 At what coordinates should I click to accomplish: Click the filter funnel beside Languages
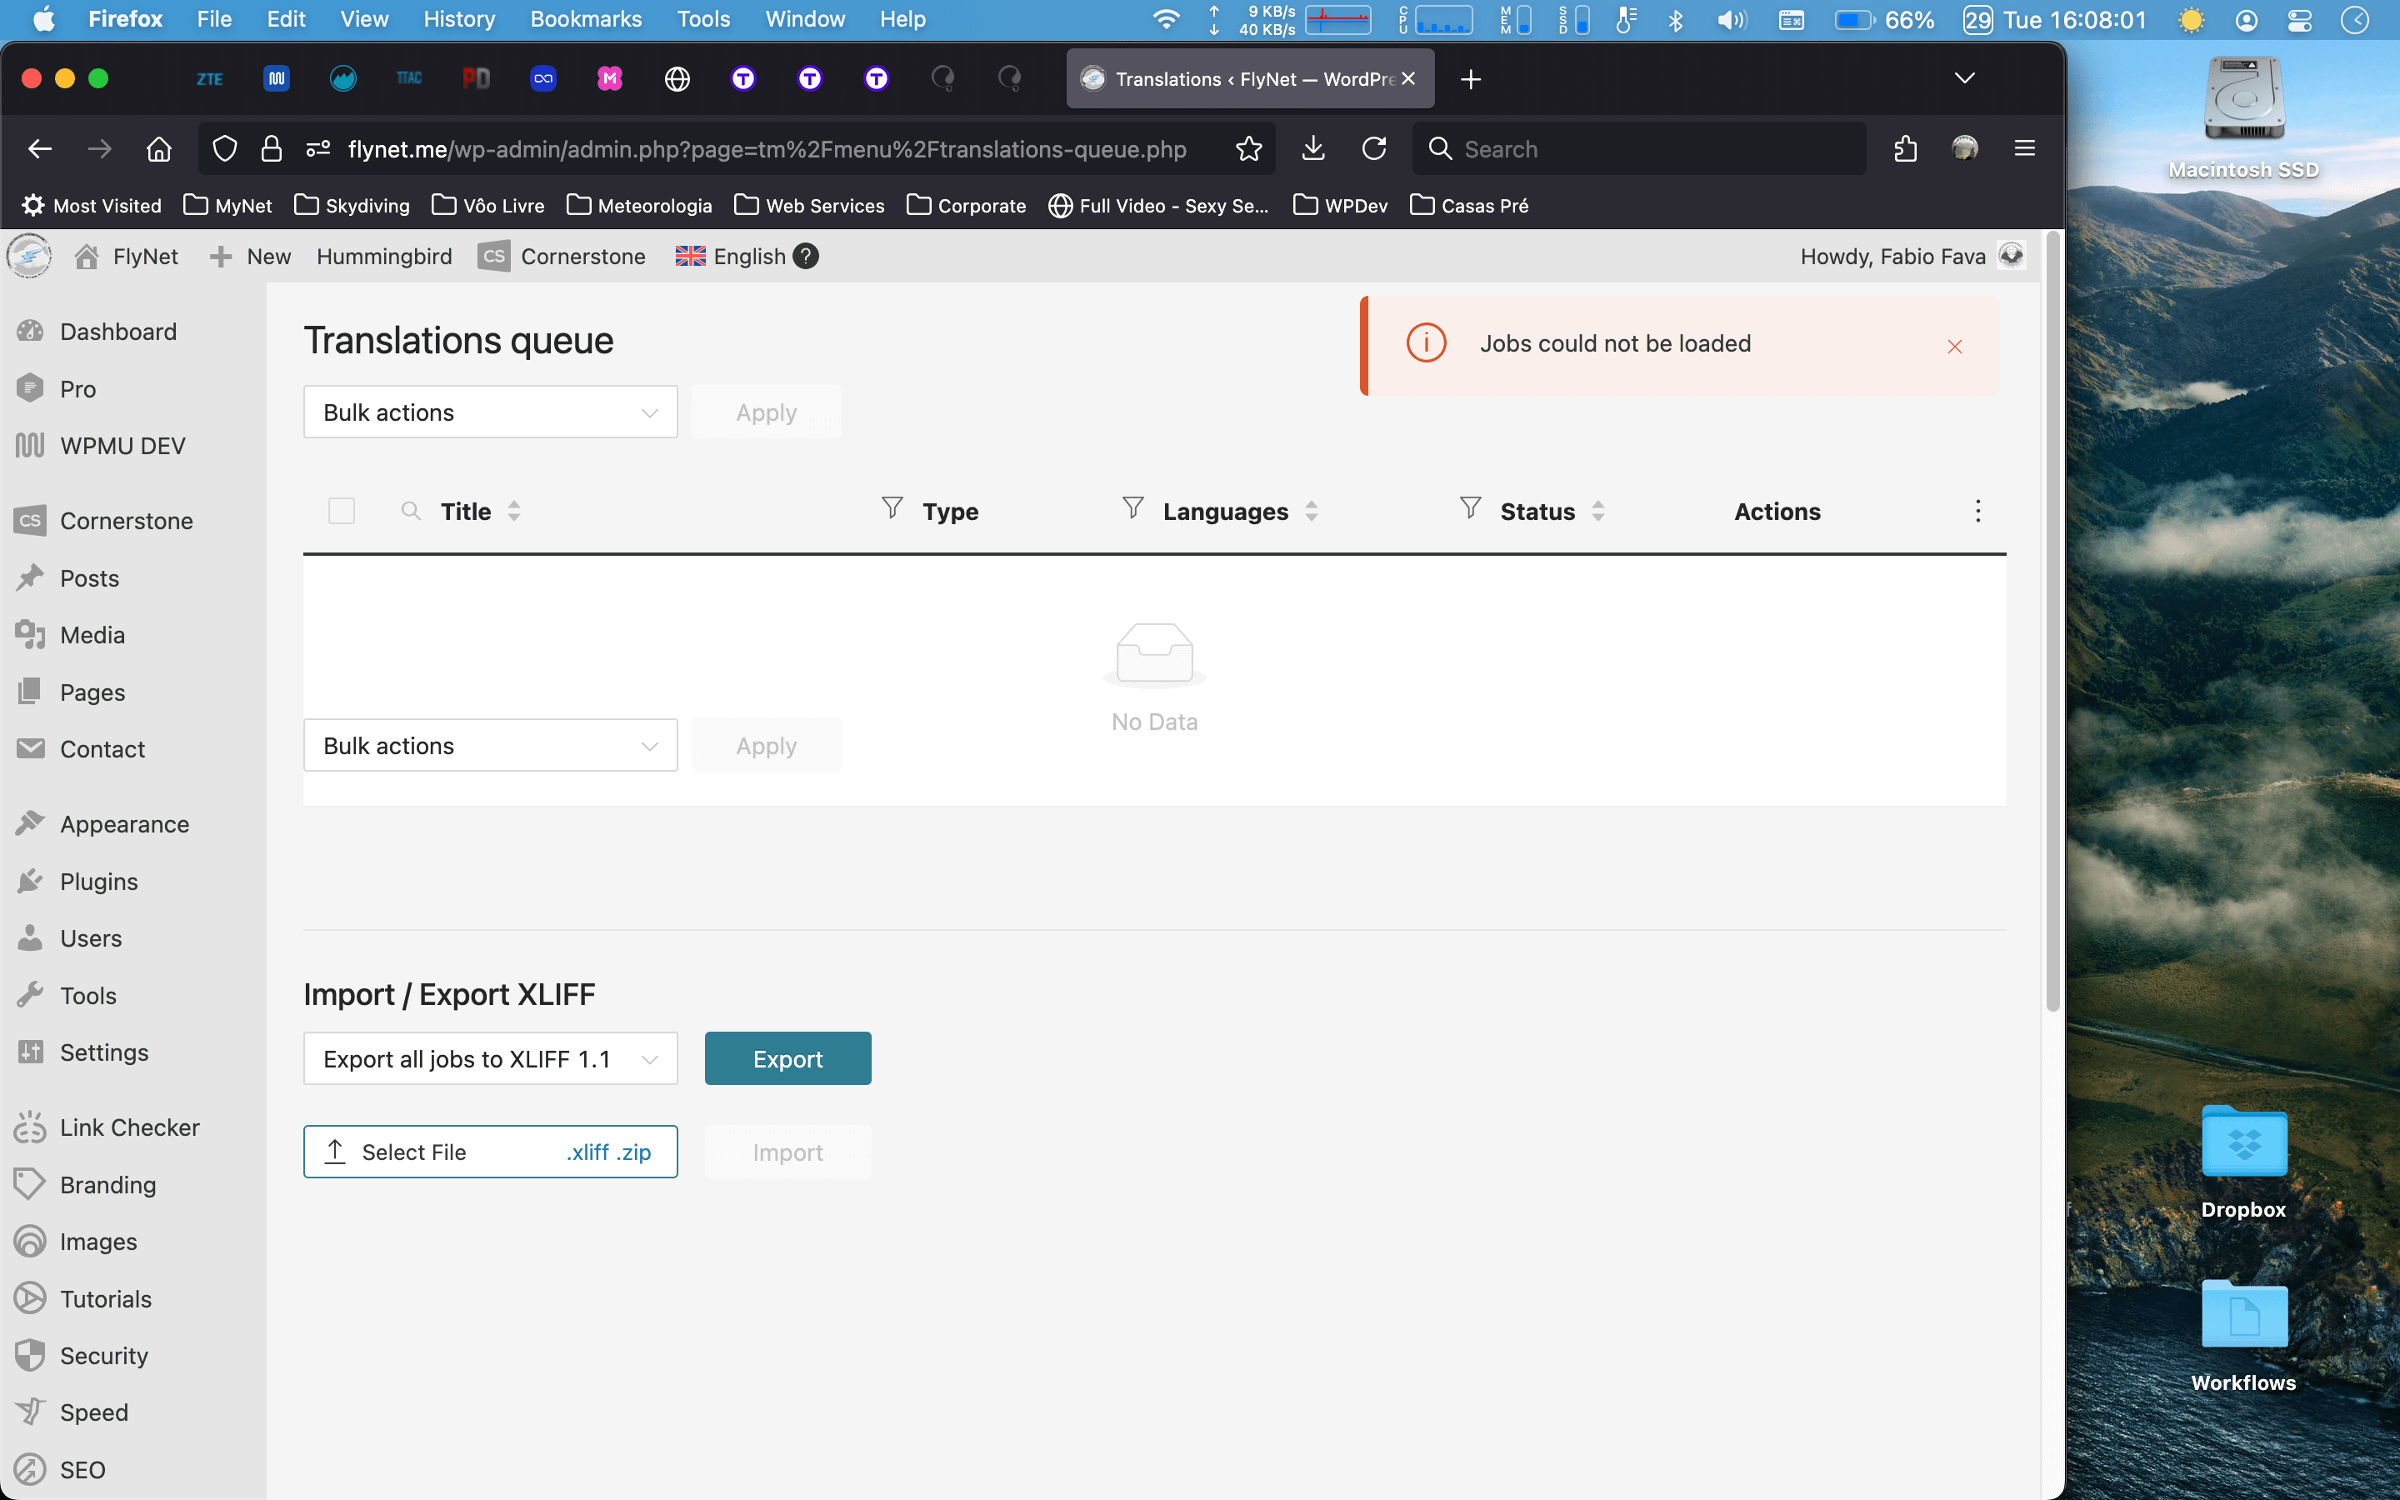coord(1132,508)
